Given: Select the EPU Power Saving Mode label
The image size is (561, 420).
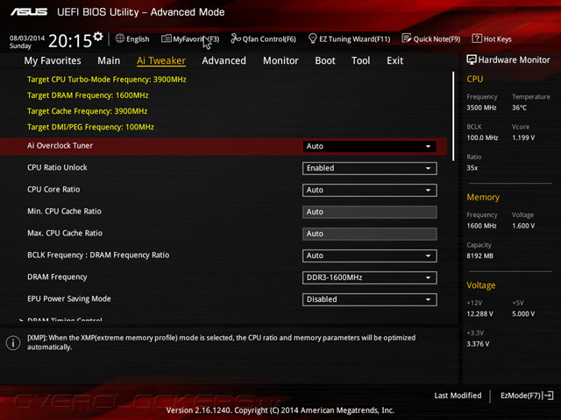Looking at the screenshot, I should (69, 299).
